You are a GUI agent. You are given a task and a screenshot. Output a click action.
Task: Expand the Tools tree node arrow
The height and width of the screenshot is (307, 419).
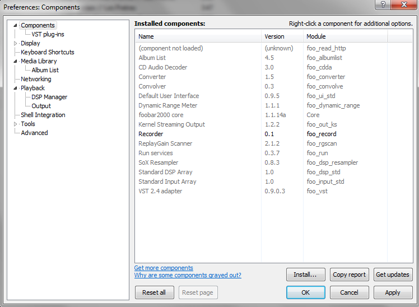(x=15, y=124)
